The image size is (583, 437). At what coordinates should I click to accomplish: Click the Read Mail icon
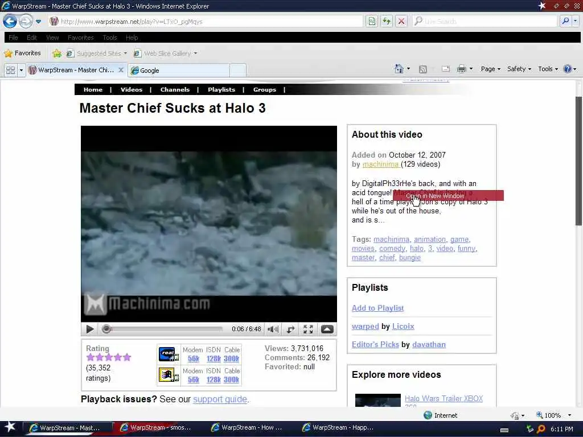tap(445, 69)
